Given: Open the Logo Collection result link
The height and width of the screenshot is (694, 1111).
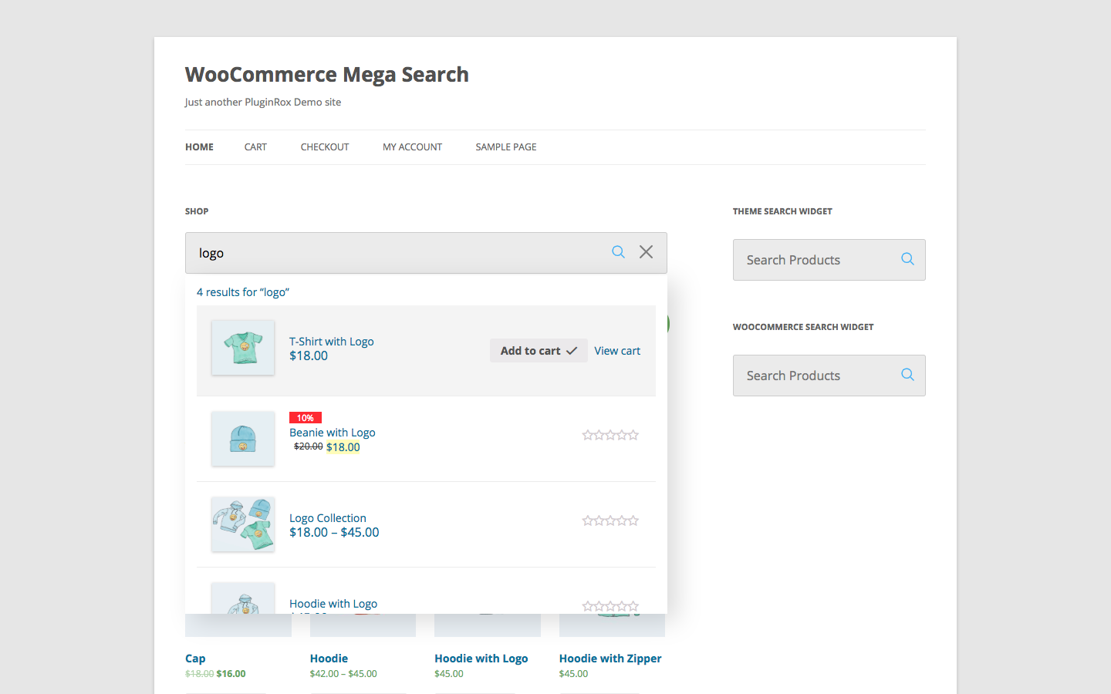Looking at the screenshot, I should pos(328,518).
